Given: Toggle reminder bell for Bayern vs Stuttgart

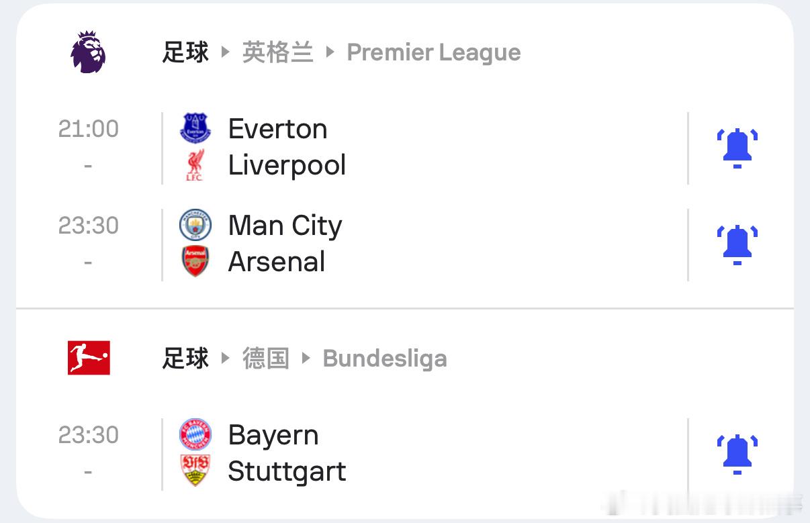Looking at the screenshot, I should tap(737, 453).
